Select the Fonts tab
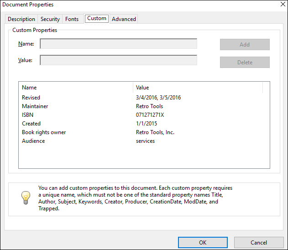This screenshot has height=250, width=288. pyautogui.click(x=72, y=19)
